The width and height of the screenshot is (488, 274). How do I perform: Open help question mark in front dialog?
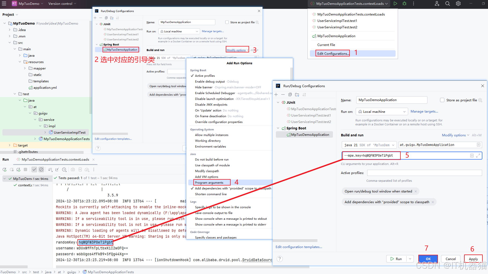tap(280, 259)
